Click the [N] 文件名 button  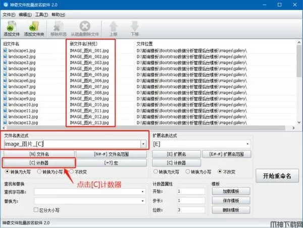39,154
